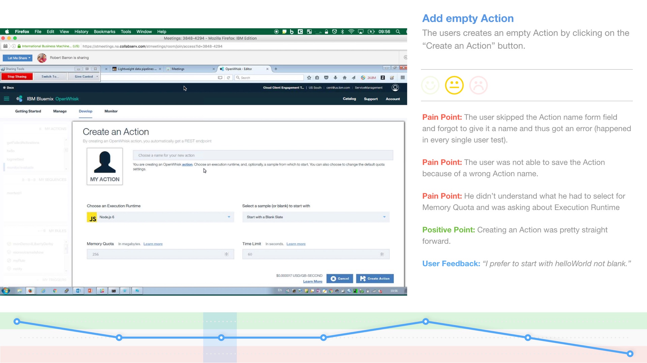Click the bookmark star icon in Firefox

click(x=309, y=78)
